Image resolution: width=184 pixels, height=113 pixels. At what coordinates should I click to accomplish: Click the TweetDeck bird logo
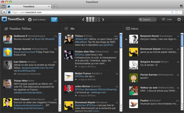coord(4,19)
